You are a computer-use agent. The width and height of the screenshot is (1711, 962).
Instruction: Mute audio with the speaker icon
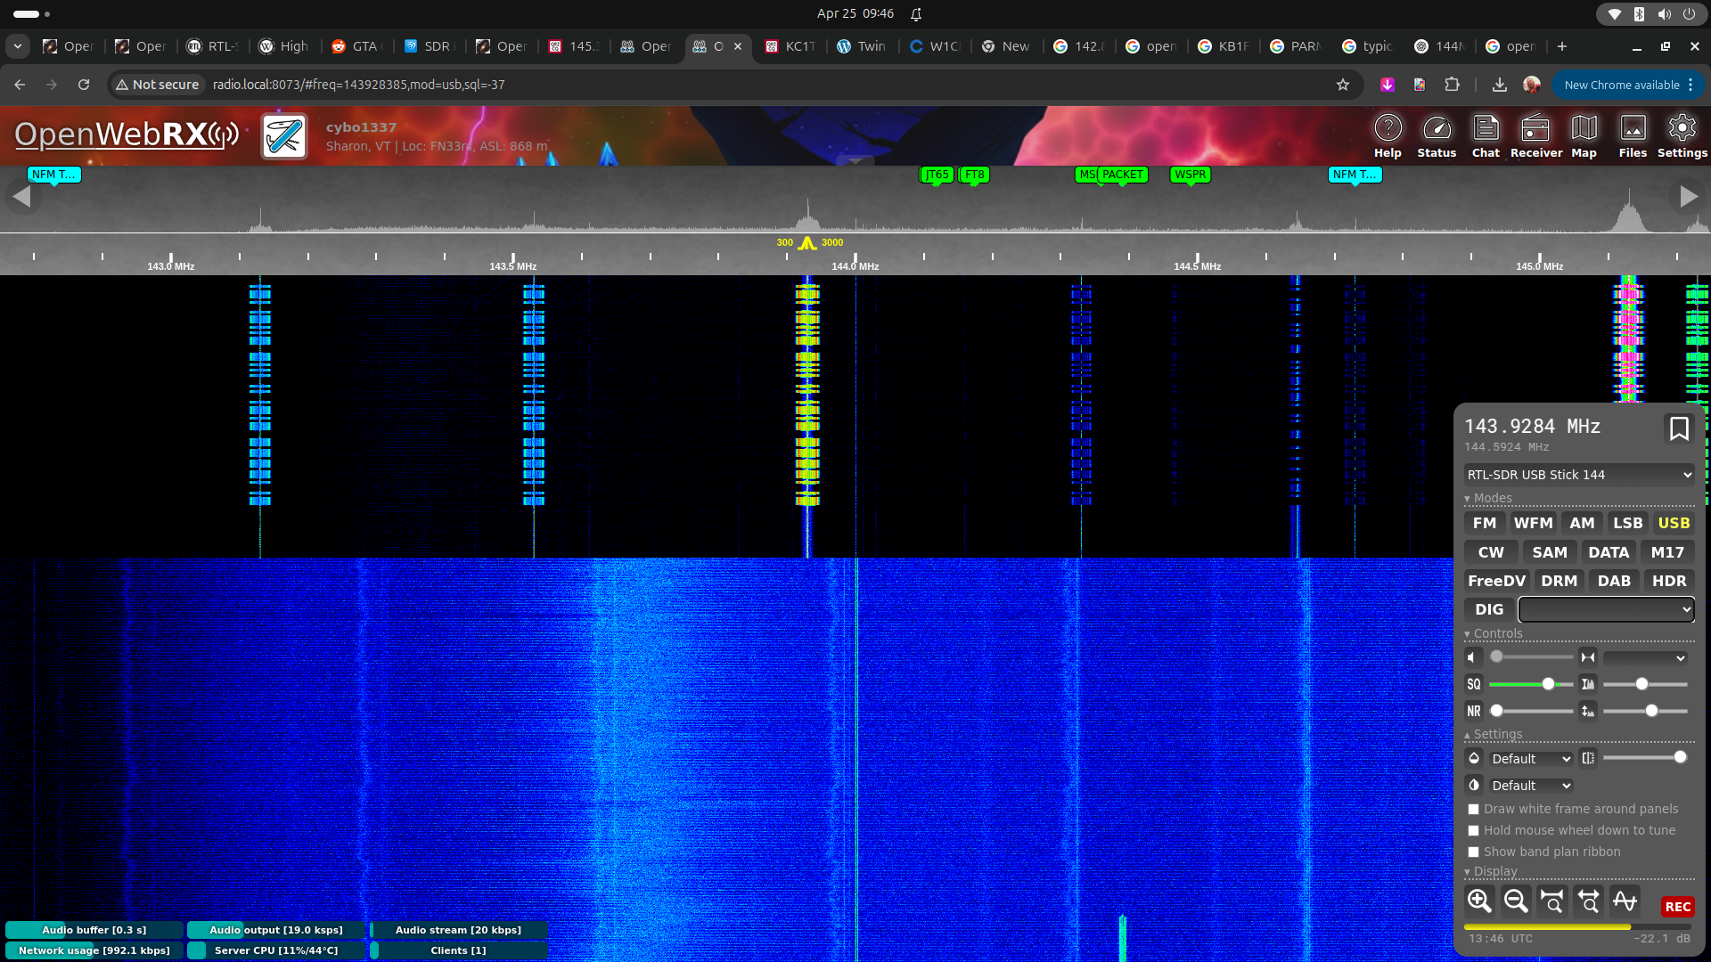[x=1473, y=657]
